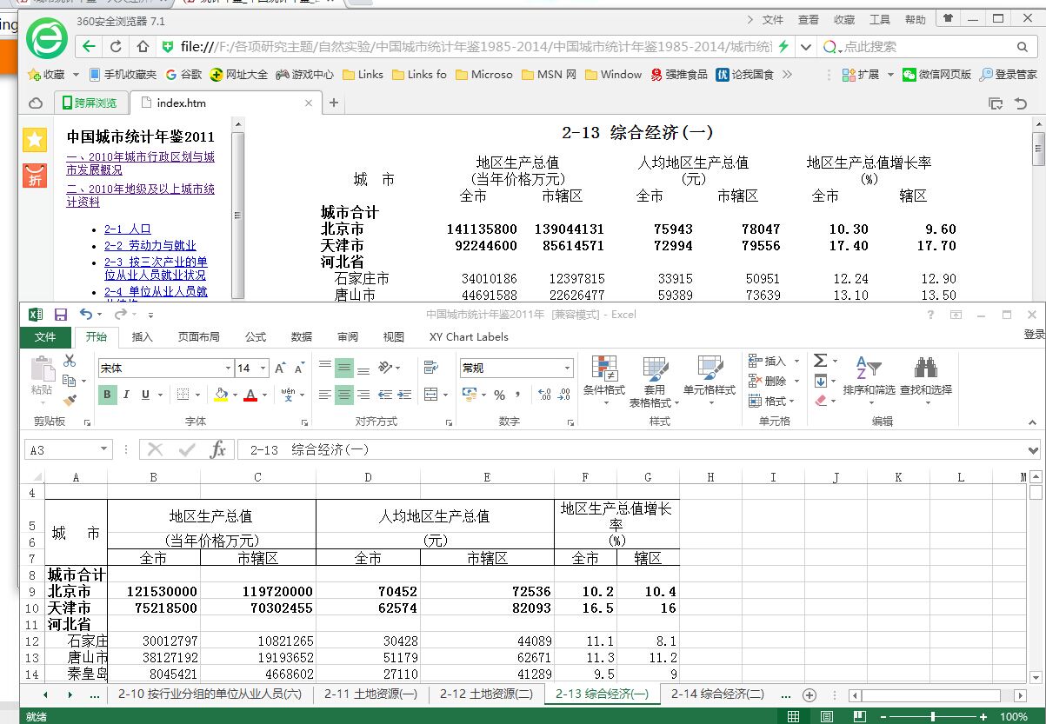Open the font name dropdown (宋体)
The height and width of the screenshot is (724, 1046).
[x=228, y=369]
